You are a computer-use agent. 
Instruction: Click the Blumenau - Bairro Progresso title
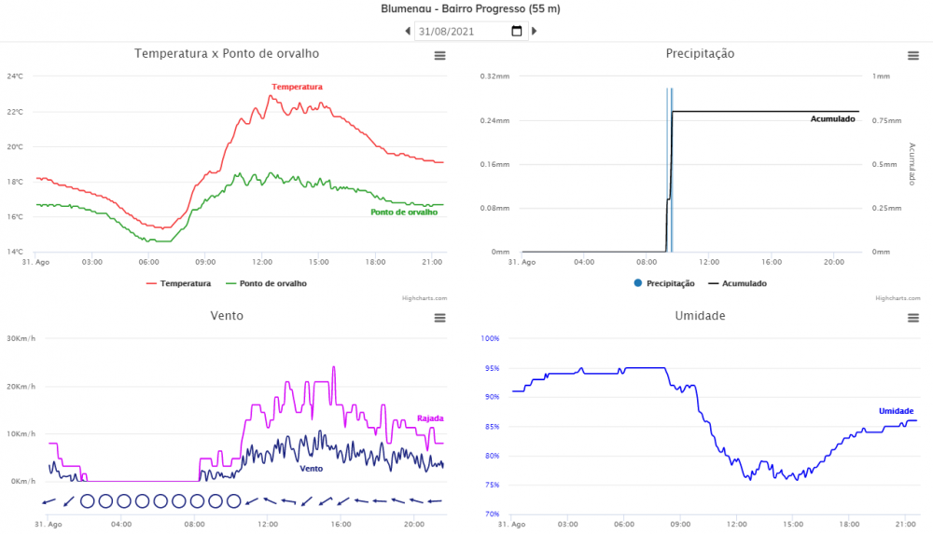[470, 8]
